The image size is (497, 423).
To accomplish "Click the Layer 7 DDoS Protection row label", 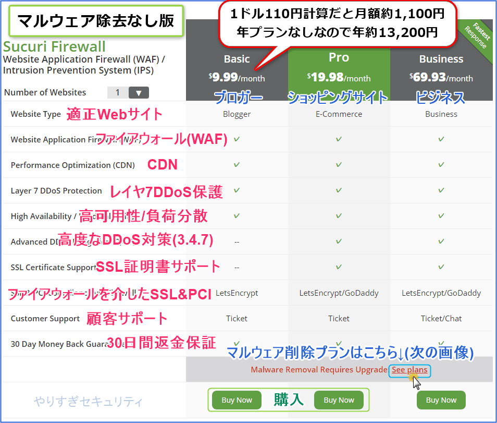I will click(56, 191).
